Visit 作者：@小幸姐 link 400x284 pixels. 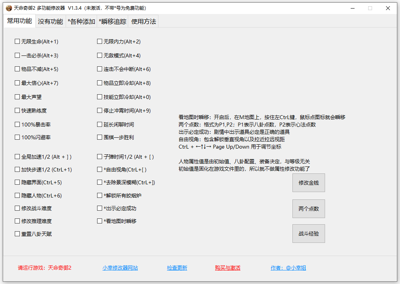tap(288, 268)
